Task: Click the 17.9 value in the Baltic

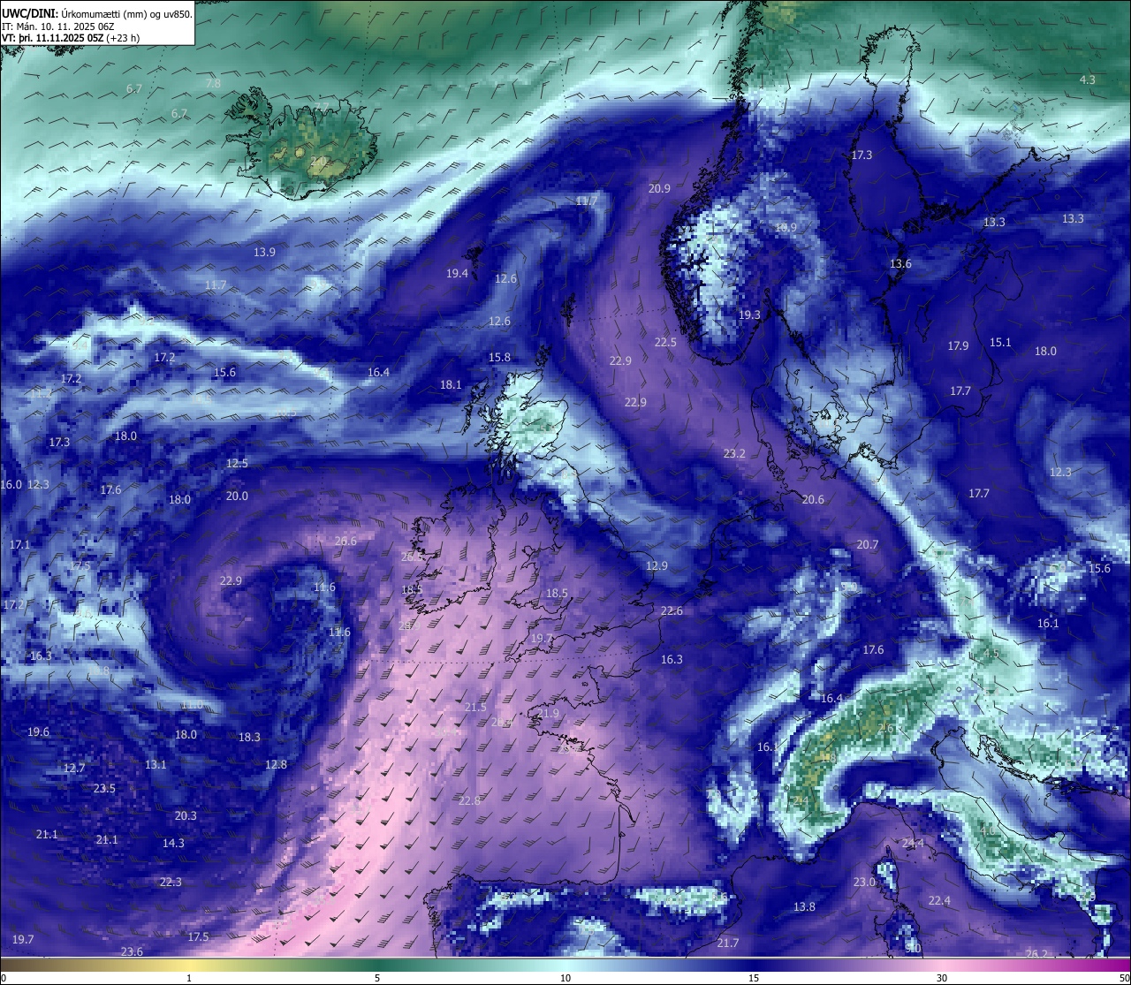Action: click(958, 345)
